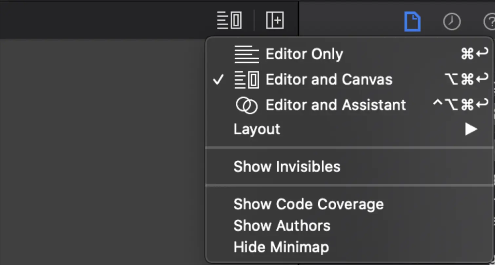Screen dimensions: 495x265
Task: Open the History inspector clock icon
Action: (452, 22)
